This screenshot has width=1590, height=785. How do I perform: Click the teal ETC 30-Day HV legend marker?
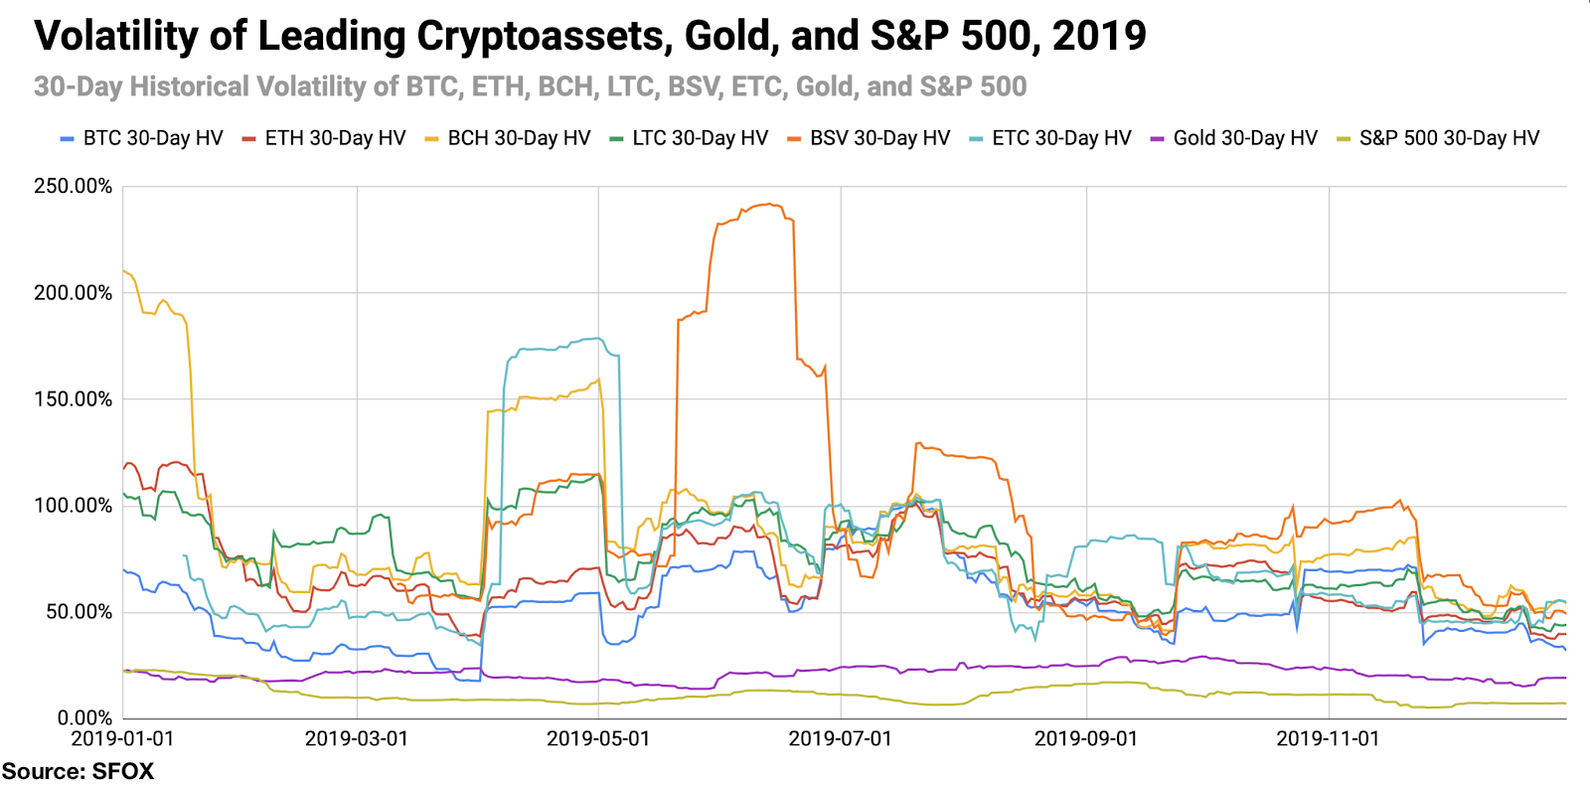976,139
